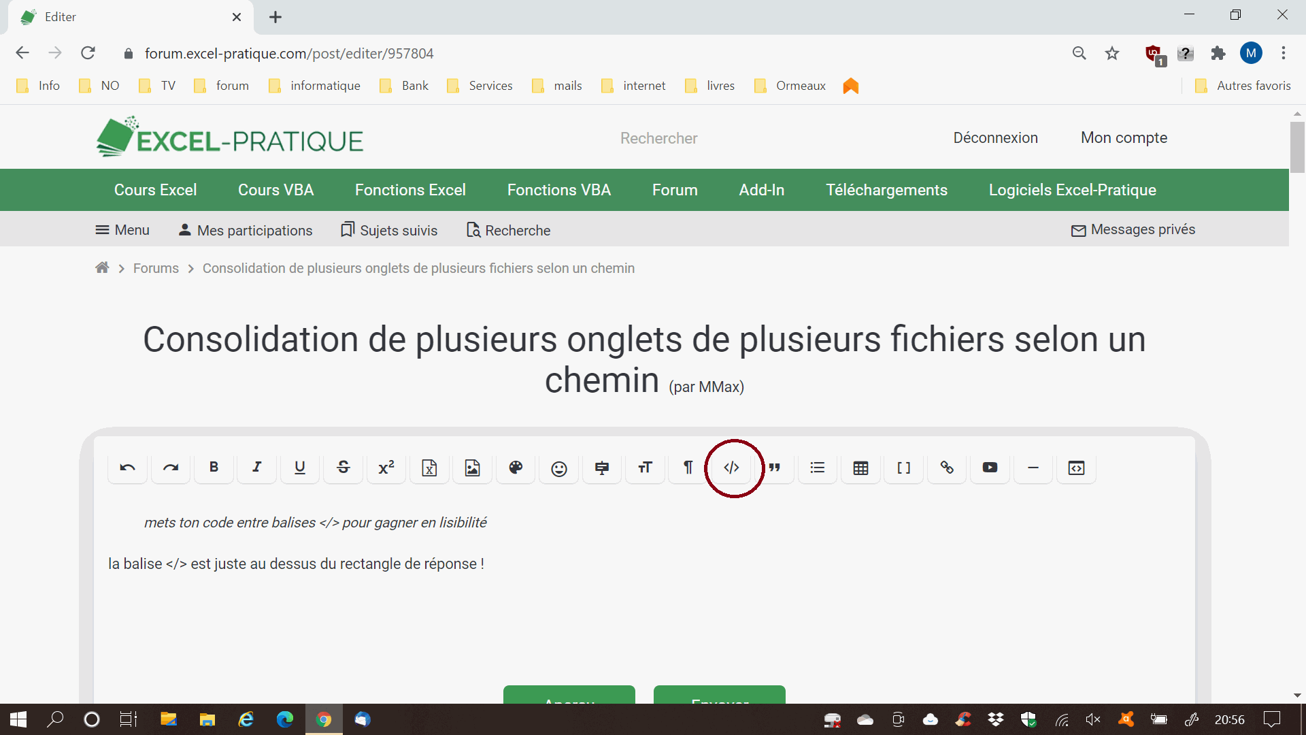Insert a table in the editor

[x=860, y=468]
